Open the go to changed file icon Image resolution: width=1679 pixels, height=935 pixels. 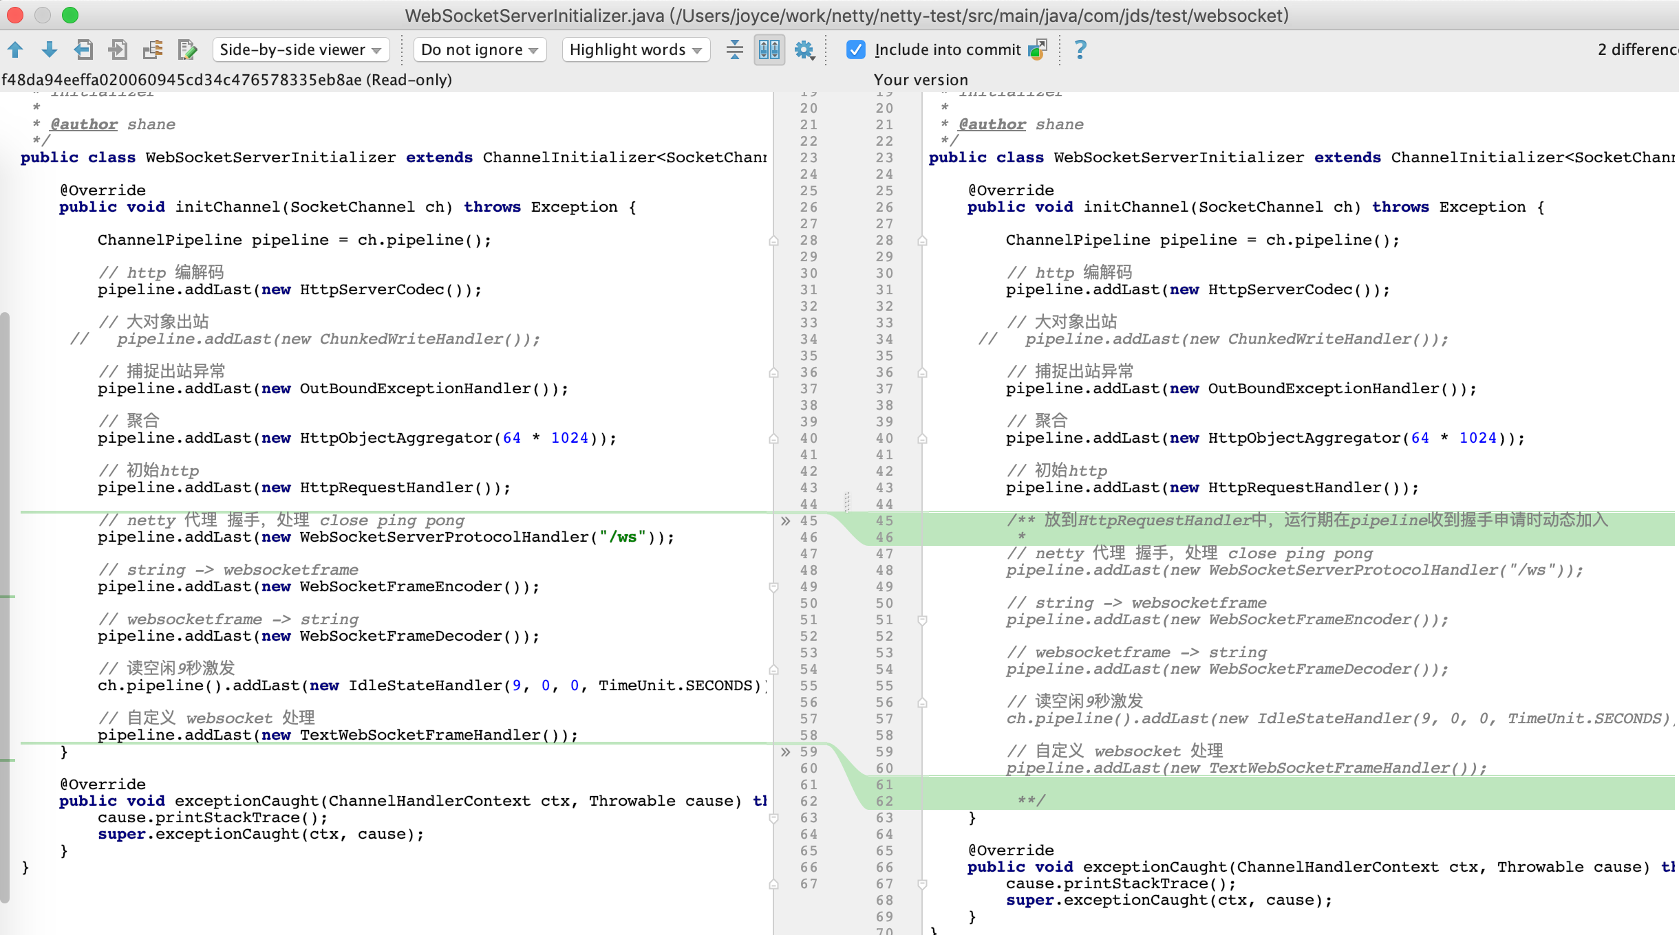[153, 49]
